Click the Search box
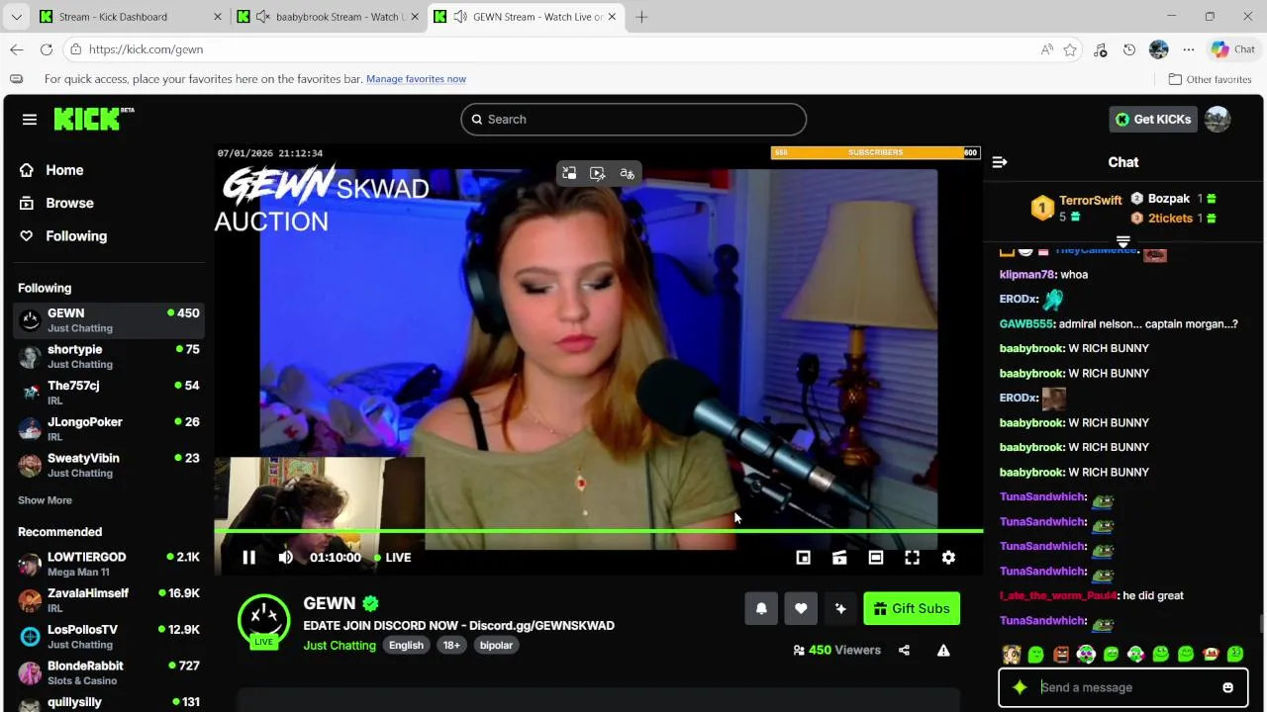Viewport: 1267px width, 712px height. pos(633,119)
